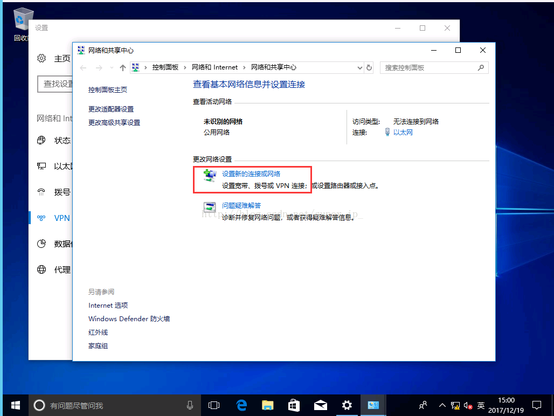
Task: Click the new connection setup icon
Action: pyautogui.click(x=210, y=176)
